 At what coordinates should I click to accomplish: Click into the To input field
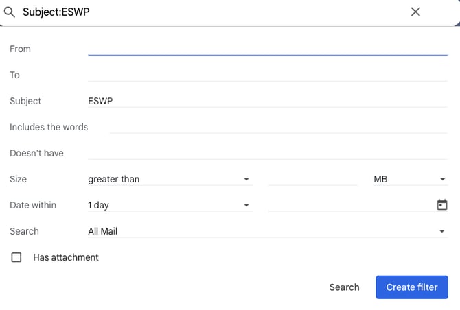[268, 75]
